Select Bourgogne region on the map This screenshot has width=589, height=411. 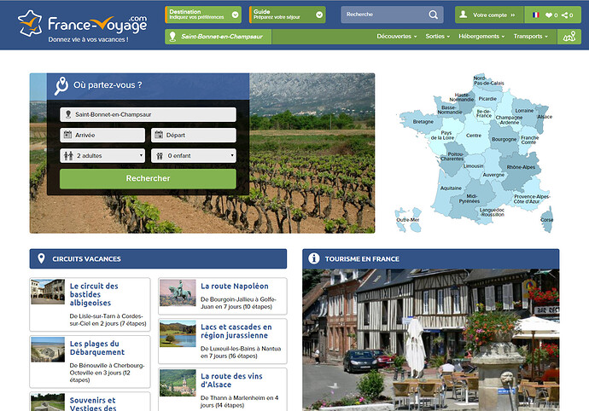(504, 139)
